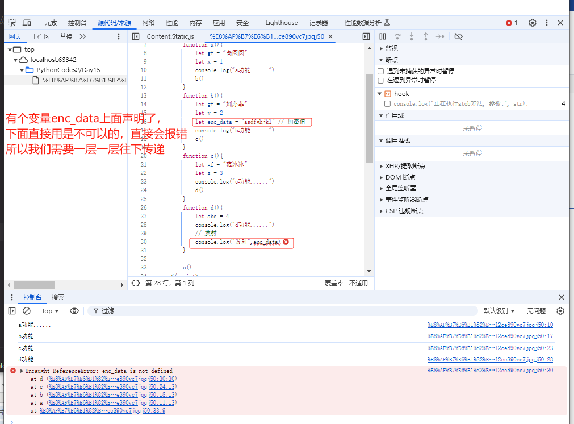
Task: Step over next function call
Action: pos(397,36)
